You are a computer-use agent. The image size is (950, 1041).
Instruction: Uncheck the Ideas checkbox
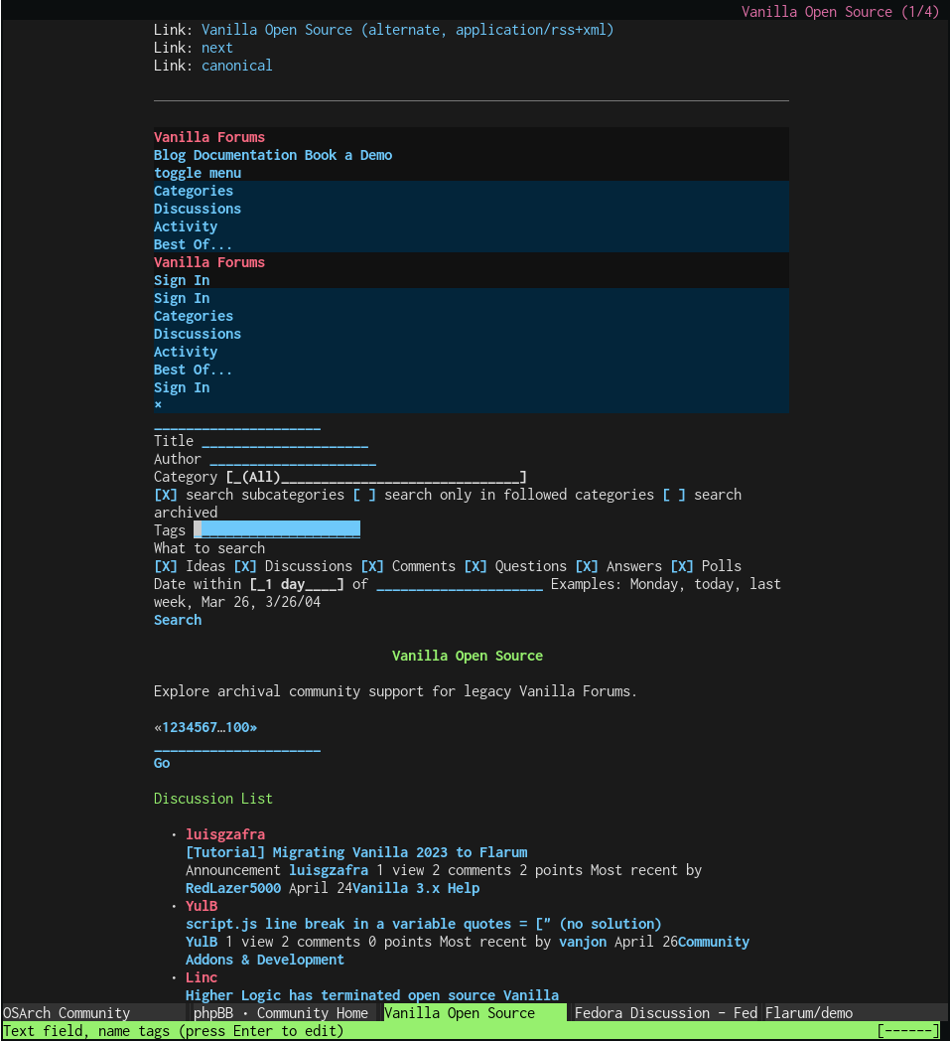coord(165,566)
